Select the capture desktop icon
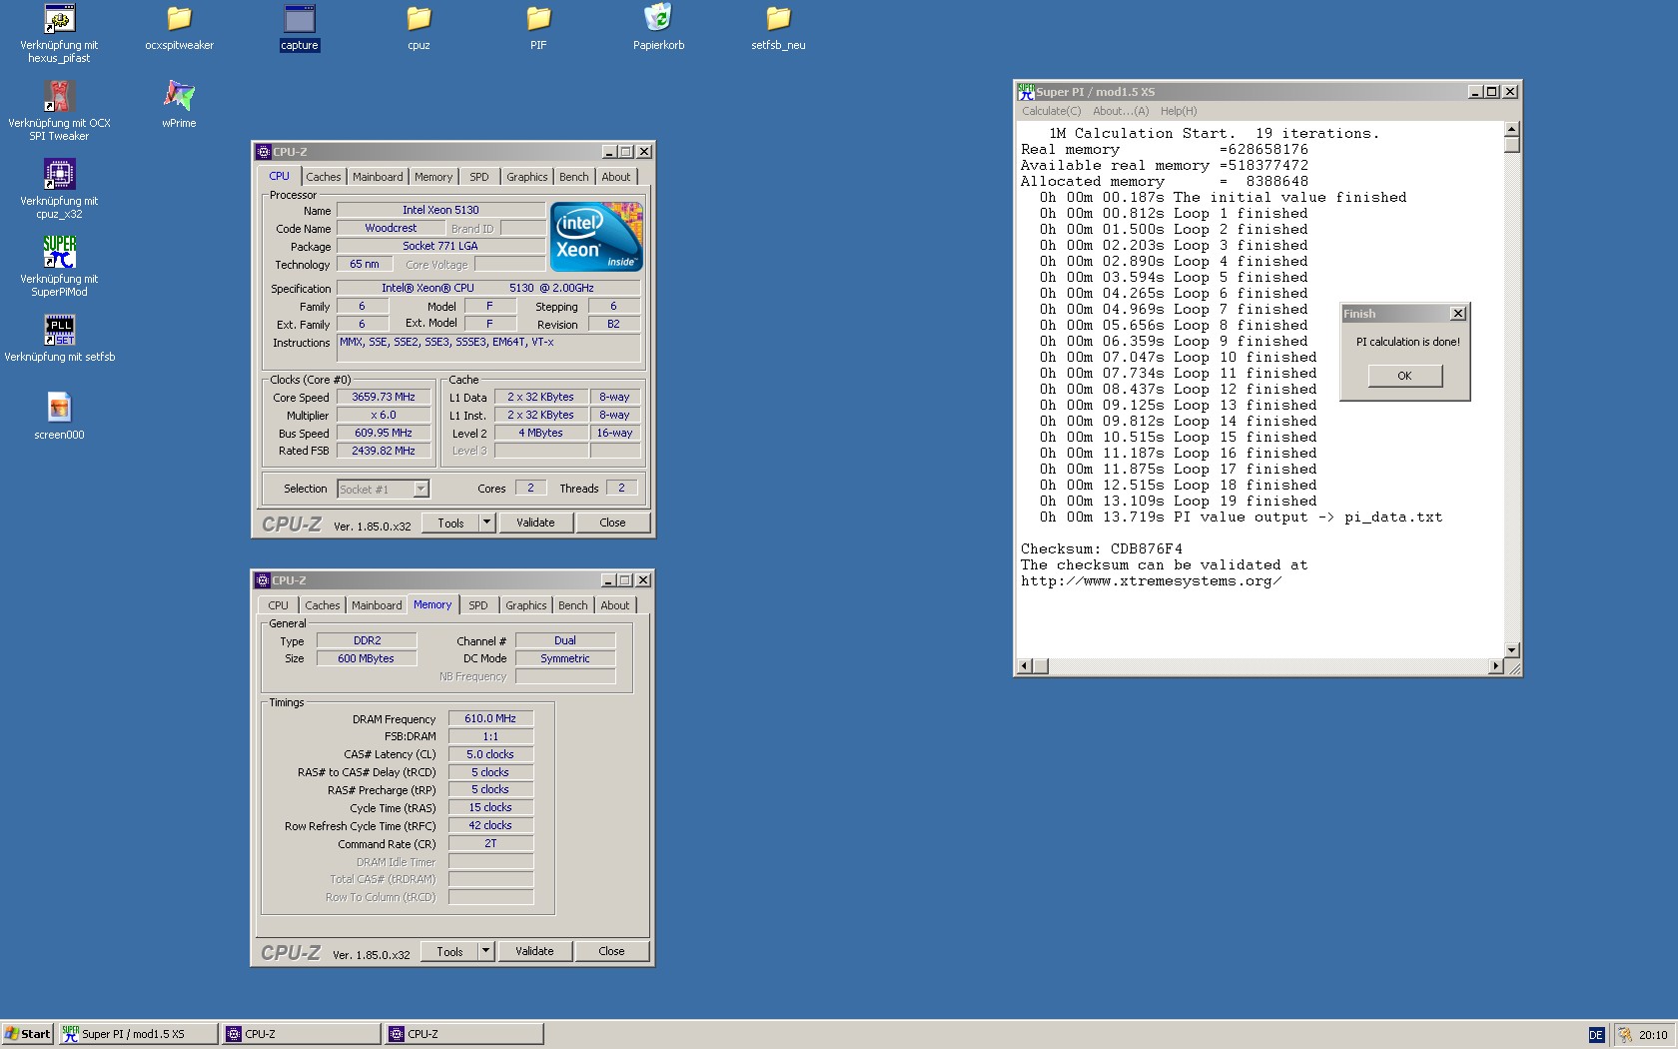 click(x=300, y=18)
